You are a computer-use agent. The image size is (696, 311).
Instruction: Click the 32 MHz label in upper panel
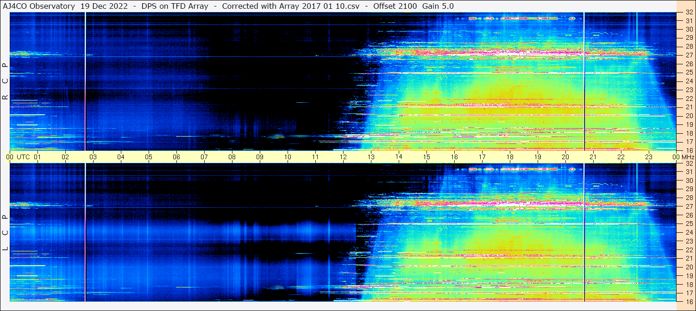[689, 13]
